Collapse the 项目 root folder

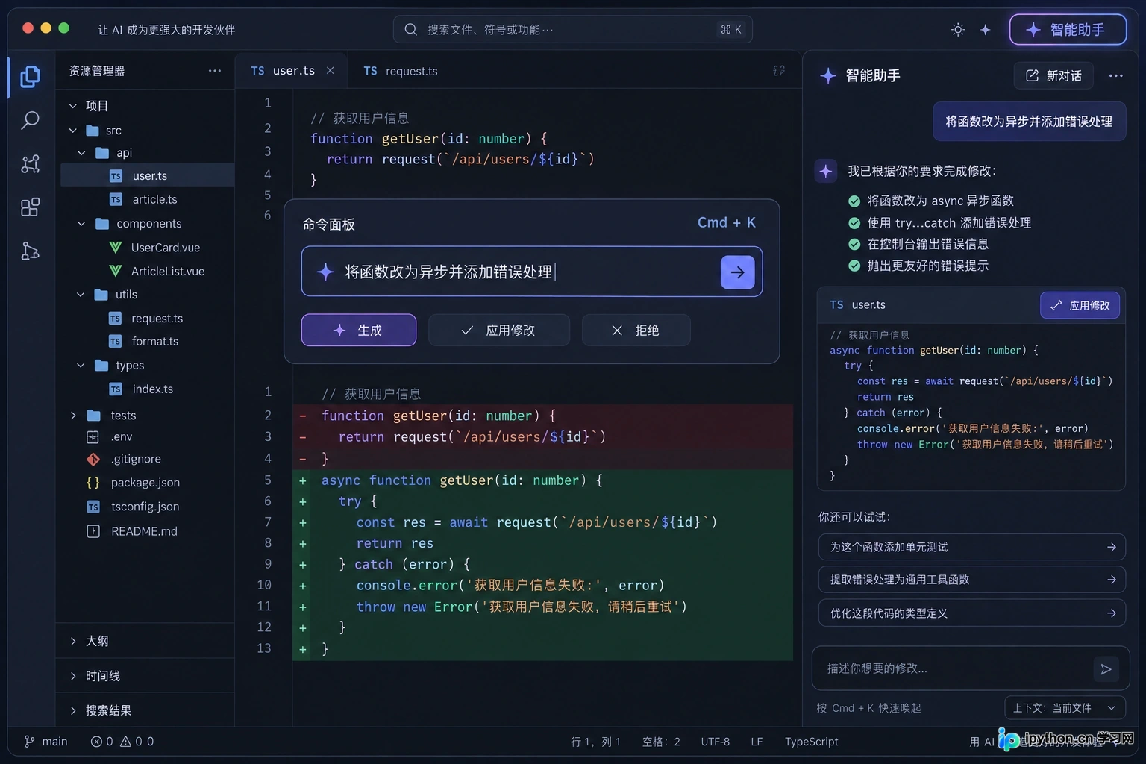73,106
